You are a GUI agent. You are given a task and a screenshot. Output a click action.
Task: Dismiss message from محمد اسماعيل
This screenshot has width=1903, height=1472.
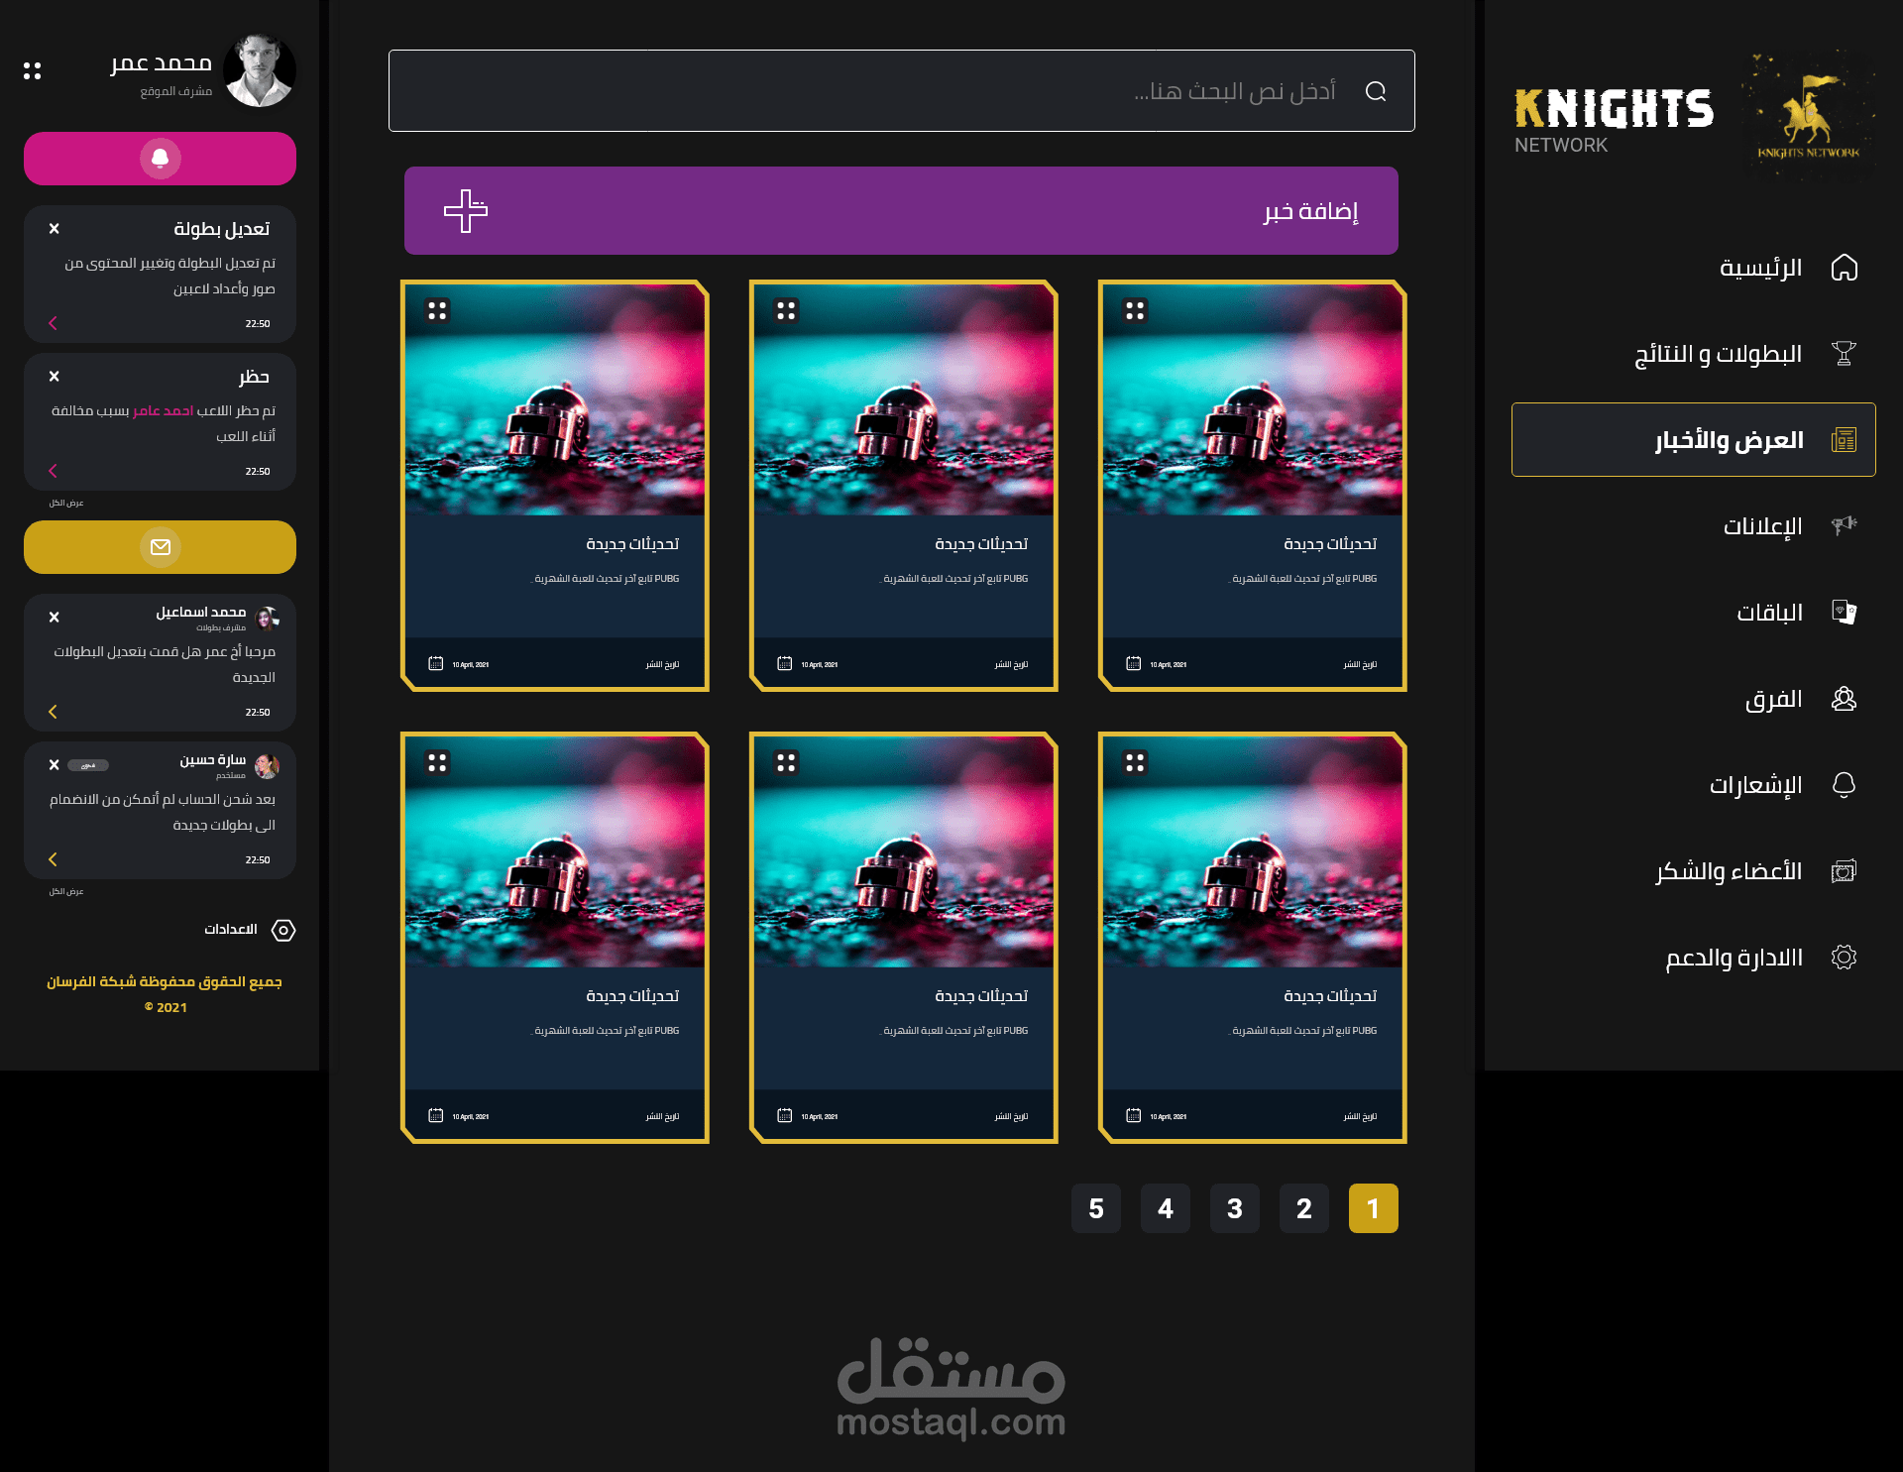(55, 617)
